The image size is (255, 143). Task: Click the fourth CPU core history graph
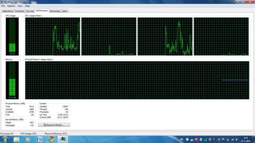click(221, 37)
